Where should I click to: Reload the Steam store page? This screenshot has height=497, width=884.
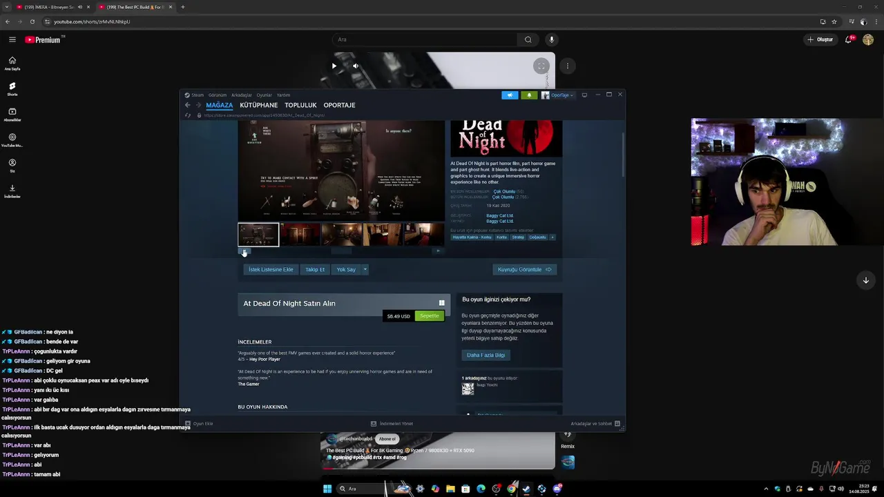(x=188, y=115)
